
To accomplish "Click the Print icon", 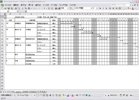I will [x=16, y=8].
